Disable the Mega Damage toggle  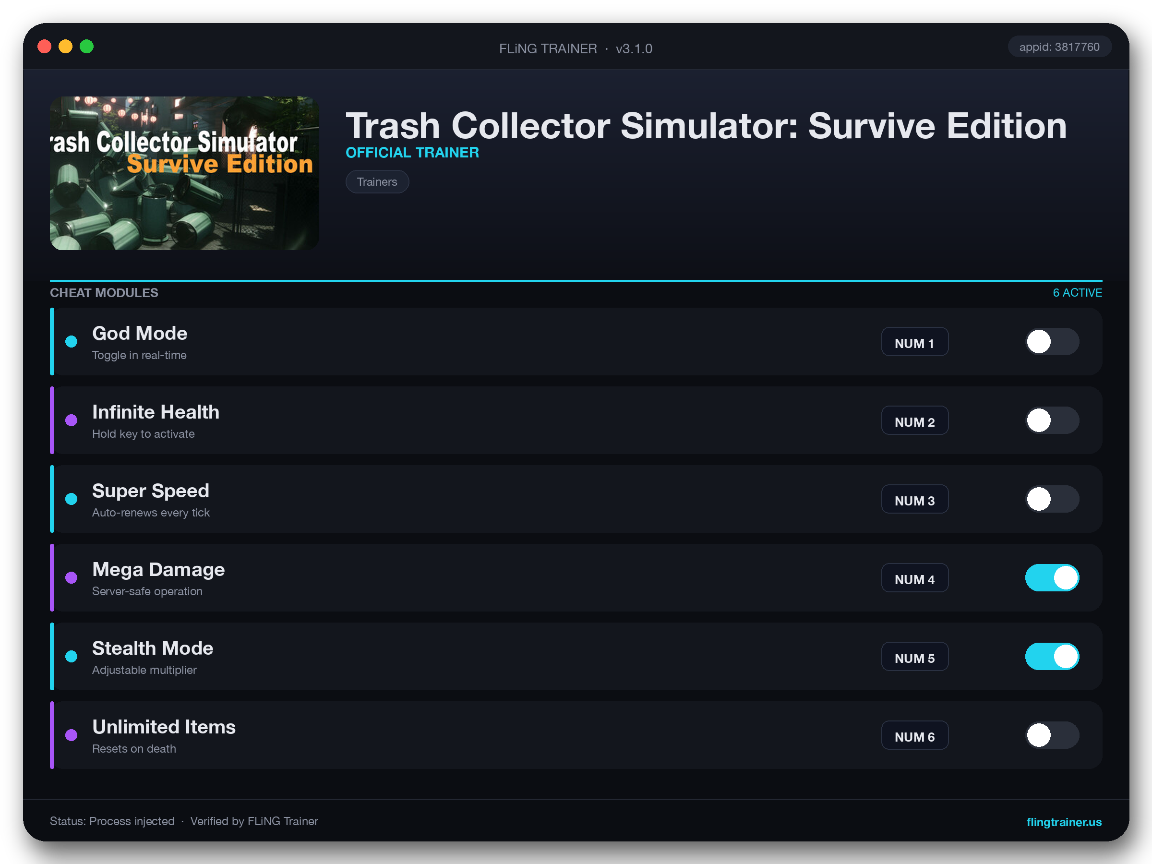[1052, 577]
